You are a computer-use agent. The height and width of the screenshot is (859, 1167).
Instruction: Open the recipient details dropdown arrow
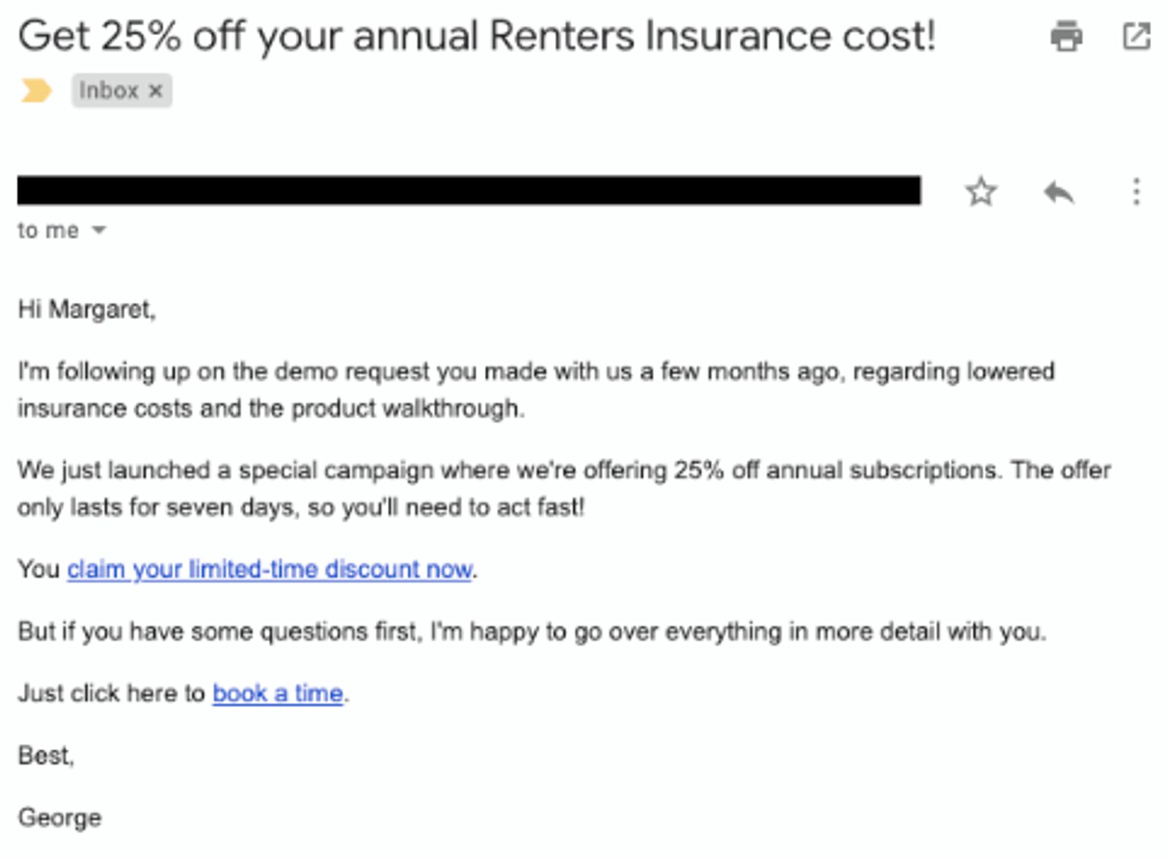[x=98, y=230]
